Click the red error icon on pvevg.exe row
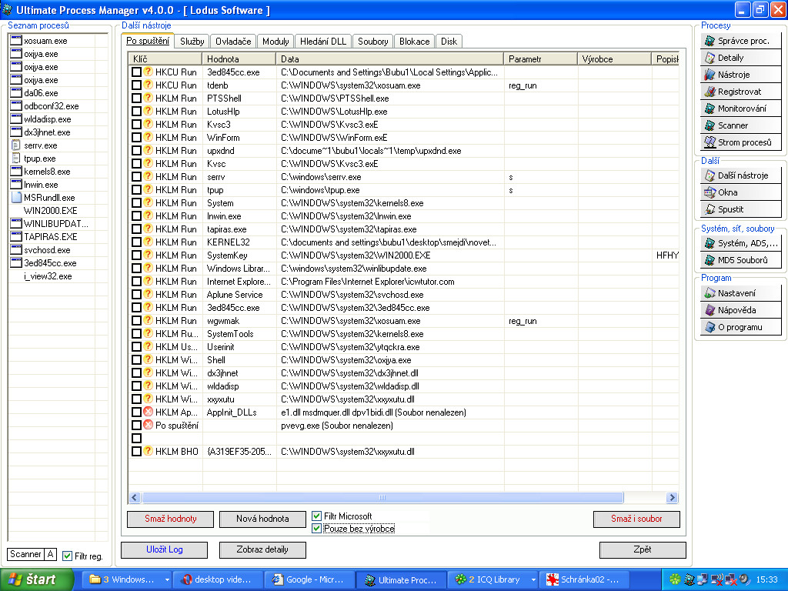 pos(148,425)
